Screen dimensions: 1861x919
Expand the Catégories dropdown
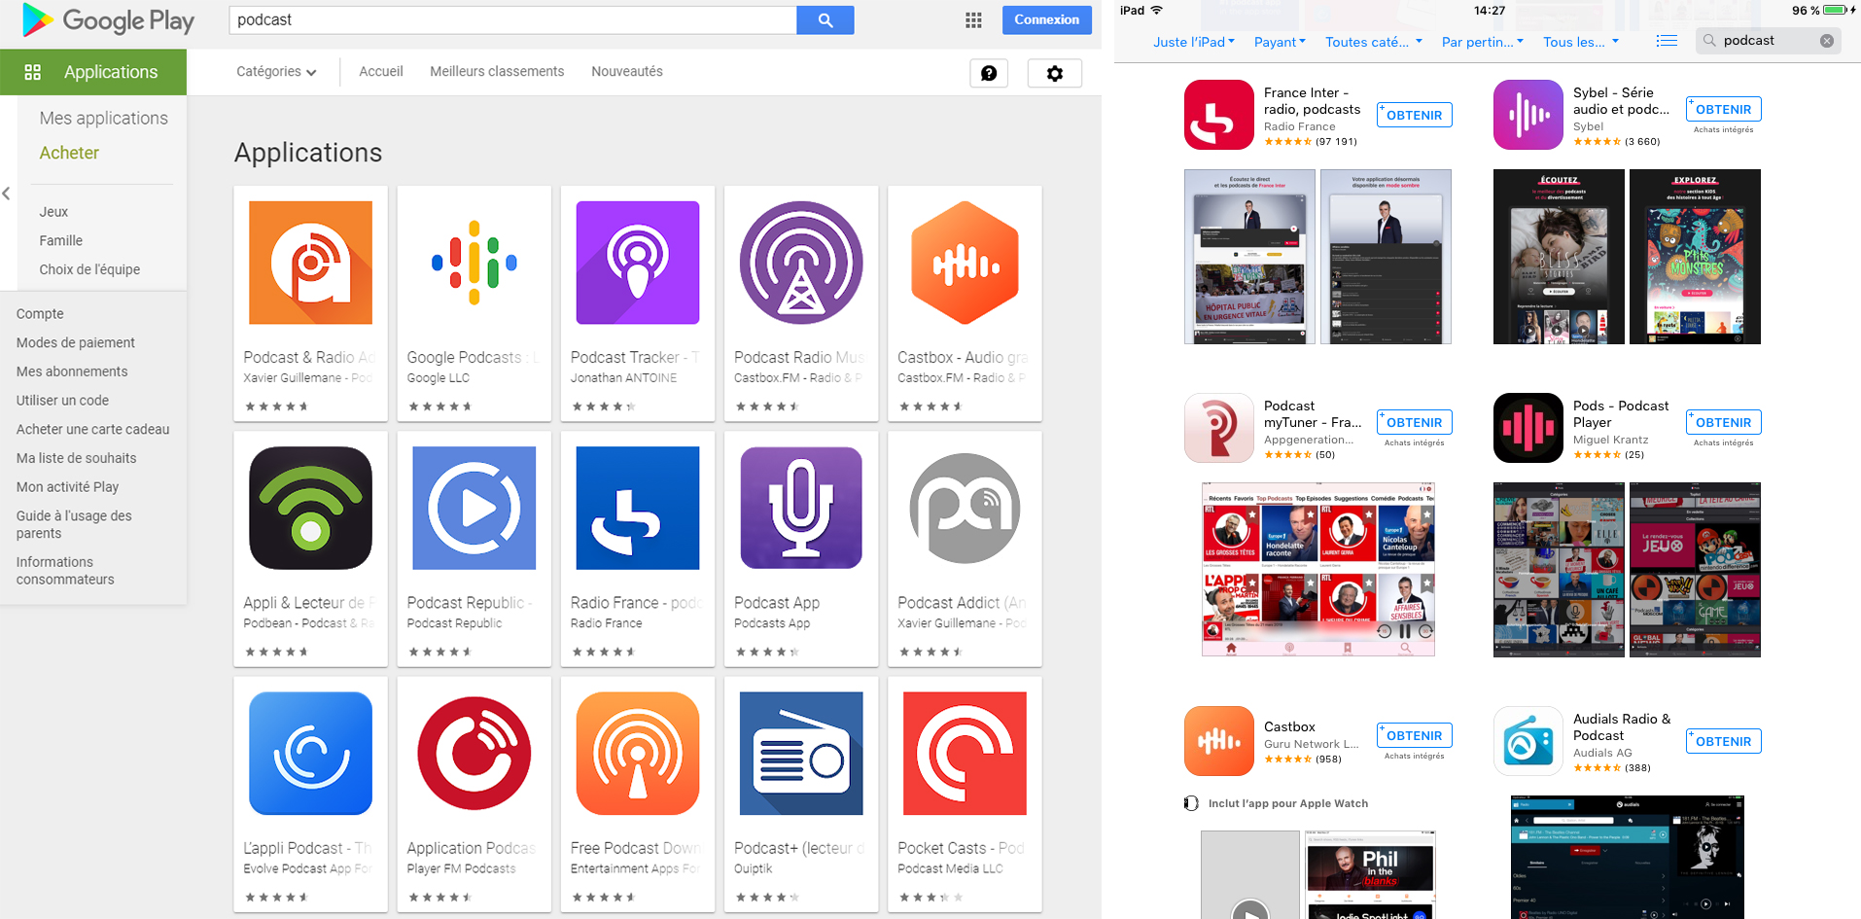(276, 72)
